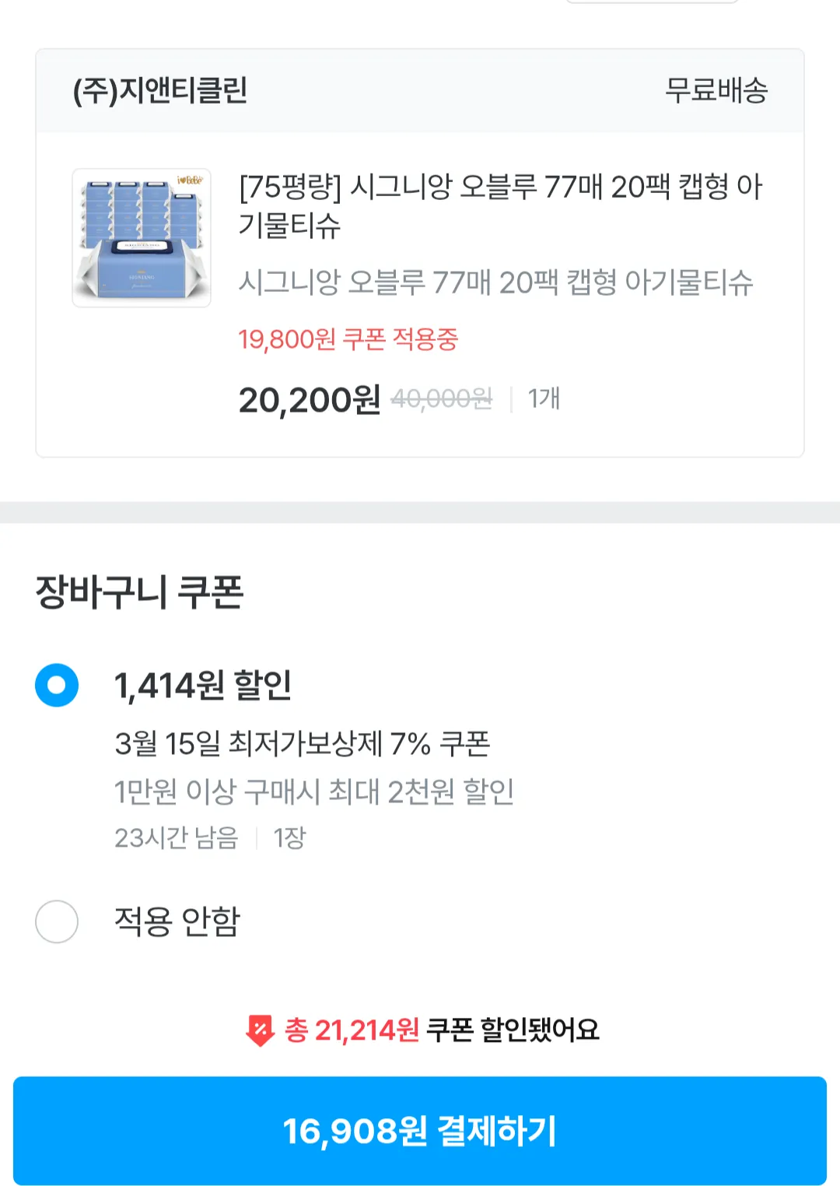Image resolution: width=840 pixels, height=1186 pixels.
Task: Tap the 적용 안함 option label
Action: 177,921
